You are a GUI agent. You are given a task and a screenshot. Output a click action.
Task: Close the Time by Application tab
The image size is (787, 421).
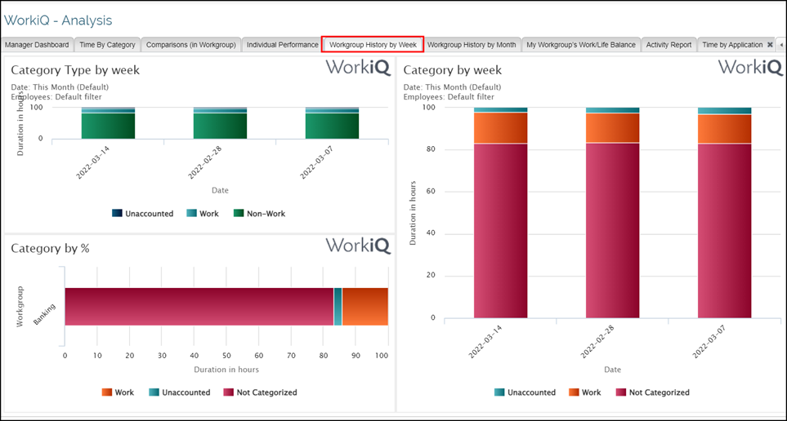tap(770, 45)
